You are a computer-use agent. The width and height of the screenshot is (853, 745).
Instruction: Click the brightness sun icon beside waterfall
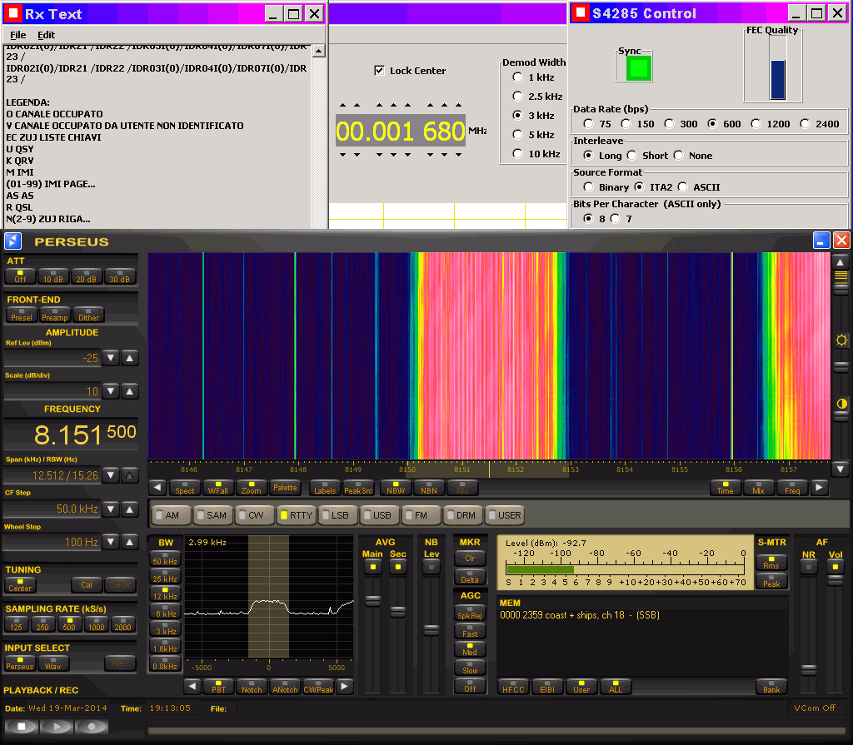tap(841, 340)
